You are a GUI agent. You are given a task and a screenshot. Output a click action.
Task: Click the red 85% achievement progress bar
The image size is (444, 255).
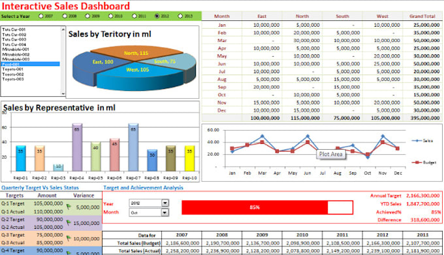click(x=255, y=207)
